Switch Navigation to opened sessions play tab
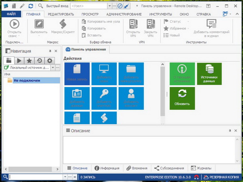This screenshot has height=182, width=243. point(19,61)
